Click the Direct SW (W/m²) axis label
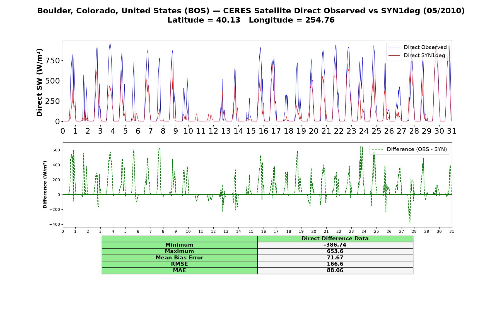The image size is (502, 334). click(x=40, y=82)
